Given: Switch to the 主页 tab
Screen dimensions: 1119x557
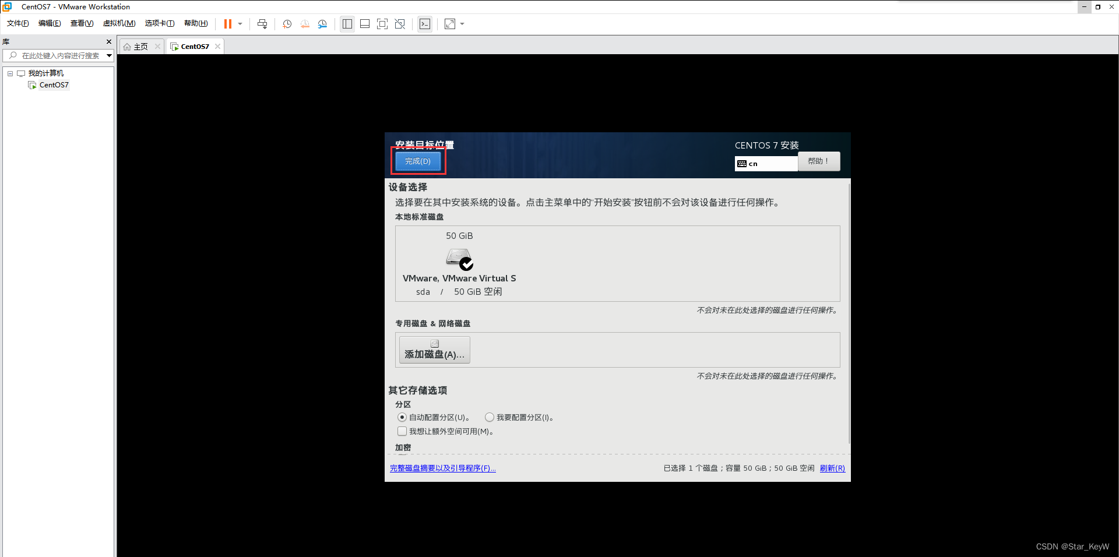Looking at the screenshot, I should [x=140, y=46].
